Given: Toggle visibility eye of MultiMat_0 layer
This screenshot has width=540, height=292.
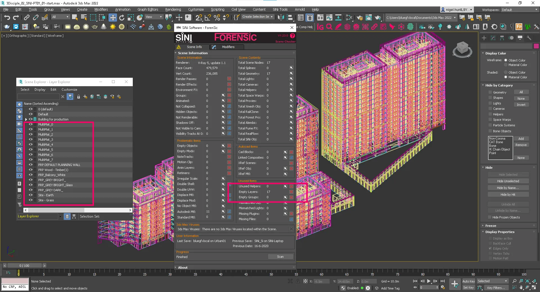Looking at the screenshot, I should tap(31, 124).
